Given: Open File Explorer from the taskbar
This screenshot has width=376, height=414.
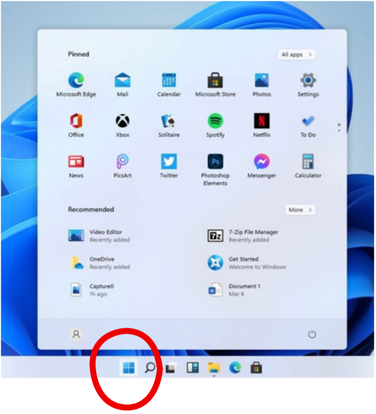Looking at the screenshot, I should (214, 367).
